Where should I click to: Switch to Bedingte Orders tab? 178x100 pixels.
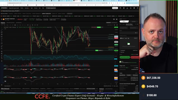(35, 89)
